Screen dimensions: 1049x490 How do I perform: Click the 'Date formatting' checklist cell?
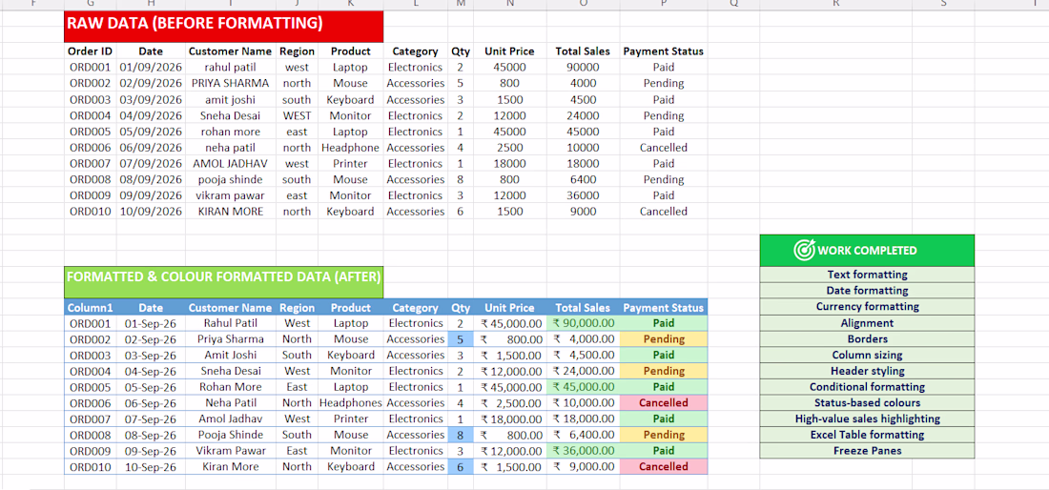click(x=867, y=291)
